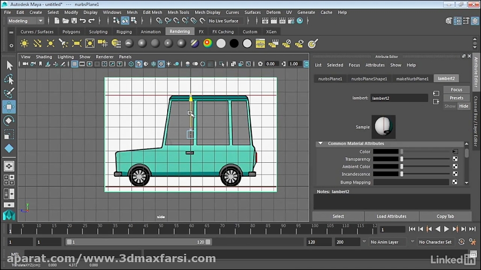Click the Paint Selection tool
The image size is (481, 270).
9,93
